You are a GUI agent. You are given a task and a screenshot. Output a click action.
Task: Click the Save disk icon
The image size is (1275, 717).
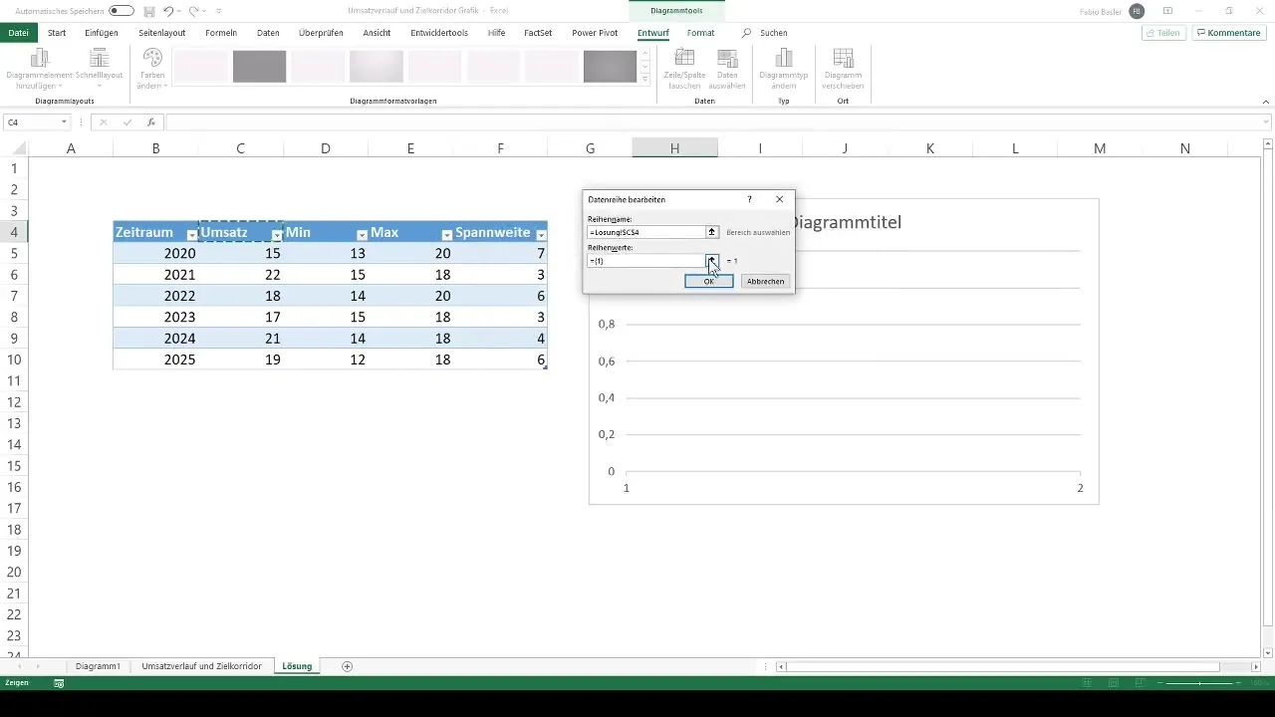coord(148,10)
